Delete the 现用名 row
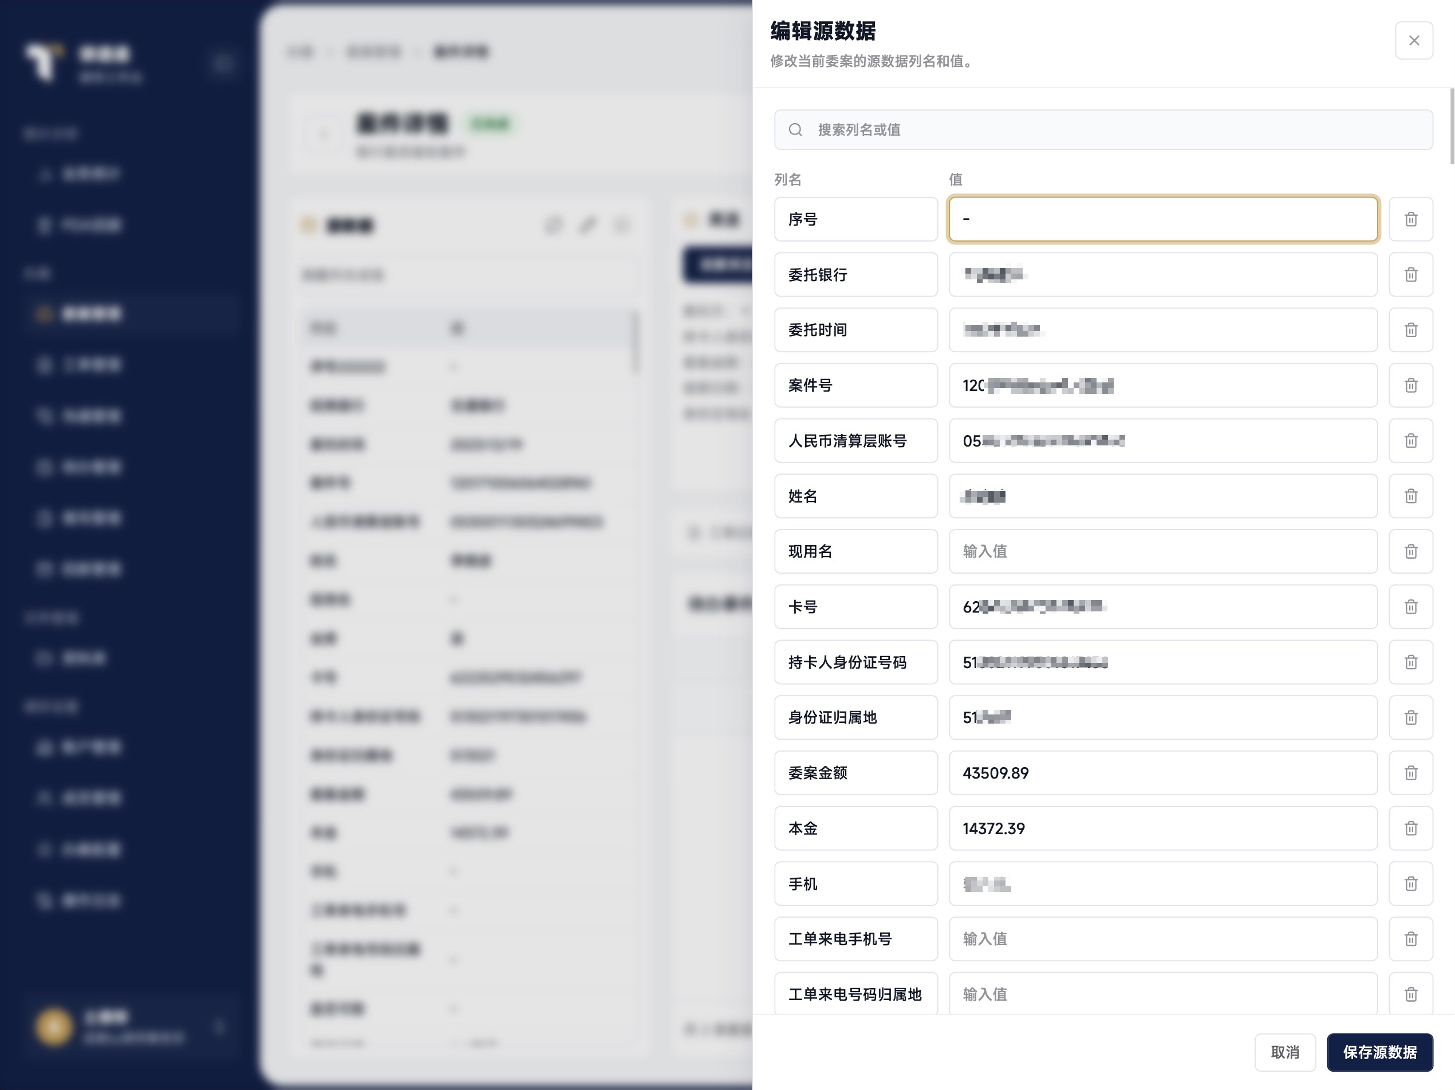 1410,551
